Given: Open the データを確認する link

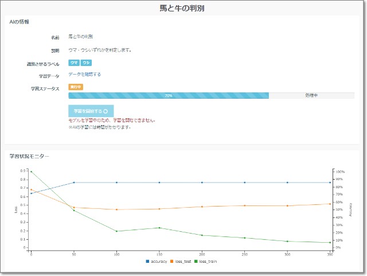Looking at the screenshot, I should click(84, 75).
